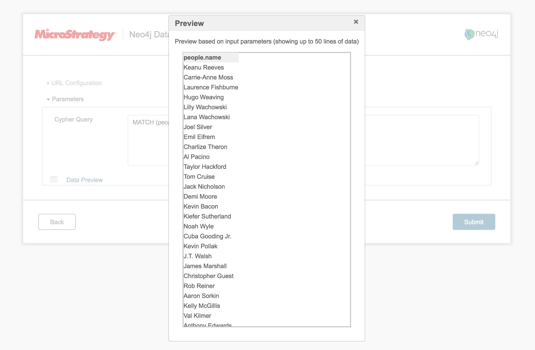
Task: Click the Charlize Theron entry
Action: tap(205, 147)
